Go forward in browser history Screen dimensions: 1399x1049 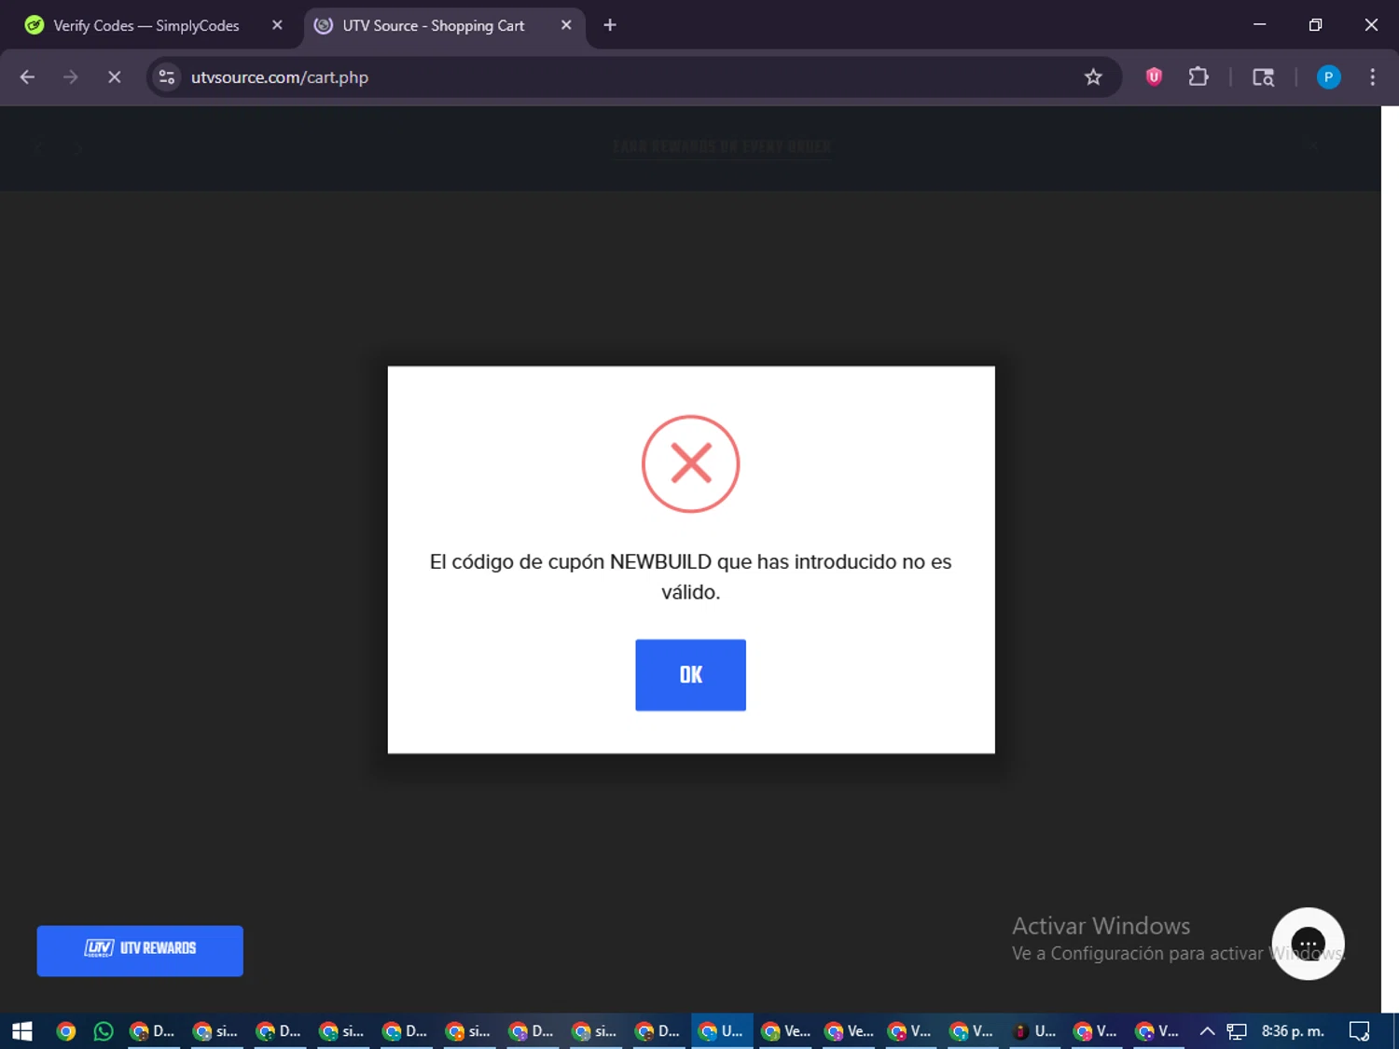click(71, 77)
